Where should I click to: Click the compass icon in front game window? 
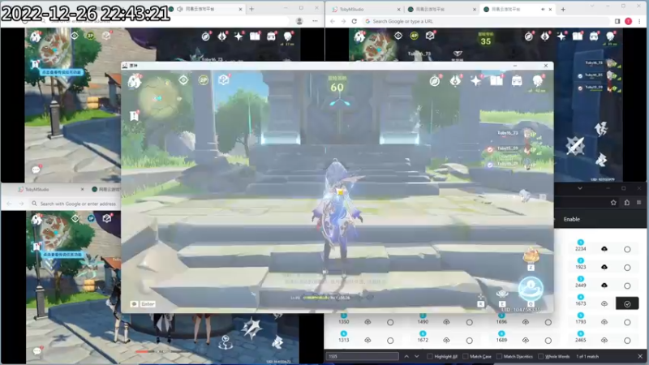click(x=435, y=80)
